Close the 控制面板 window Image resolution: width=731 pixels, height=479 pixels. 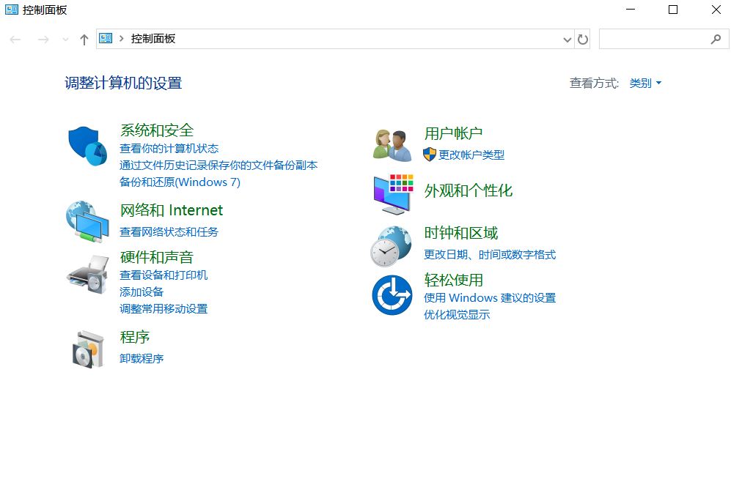[716, 10]
